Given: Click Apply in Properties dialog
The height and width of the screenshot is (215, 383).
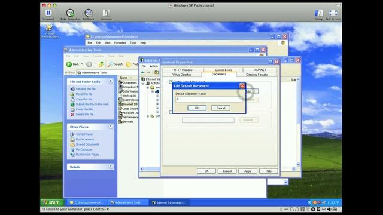Looking at the screenshot, I should (248, 171).
